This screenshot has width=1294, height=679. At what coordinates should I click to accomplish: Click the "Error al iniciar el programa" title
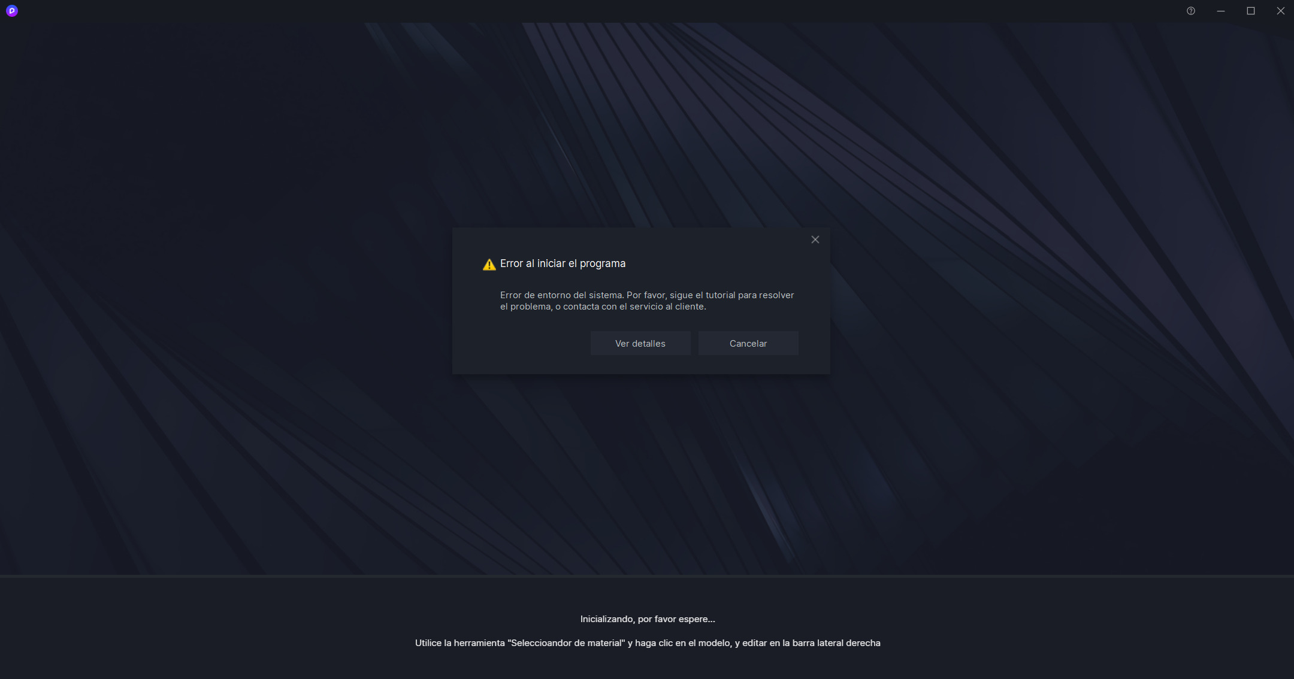[563, 263]
